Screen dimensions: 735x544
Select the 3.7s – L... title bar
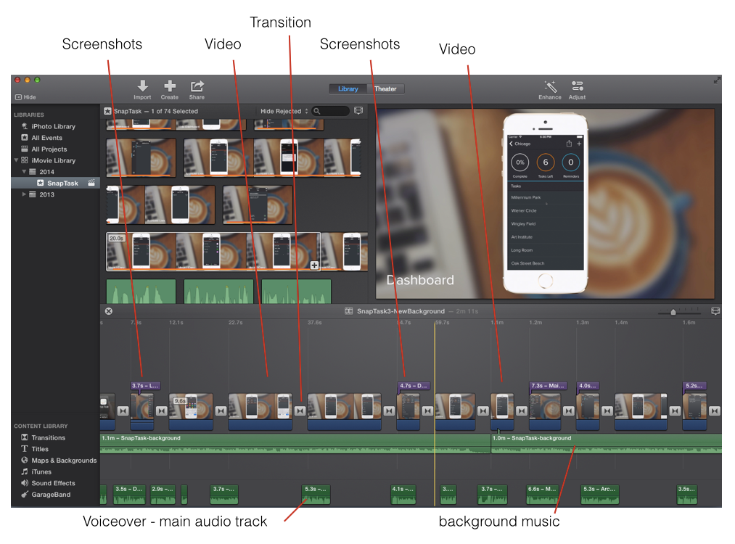point(145,386)
